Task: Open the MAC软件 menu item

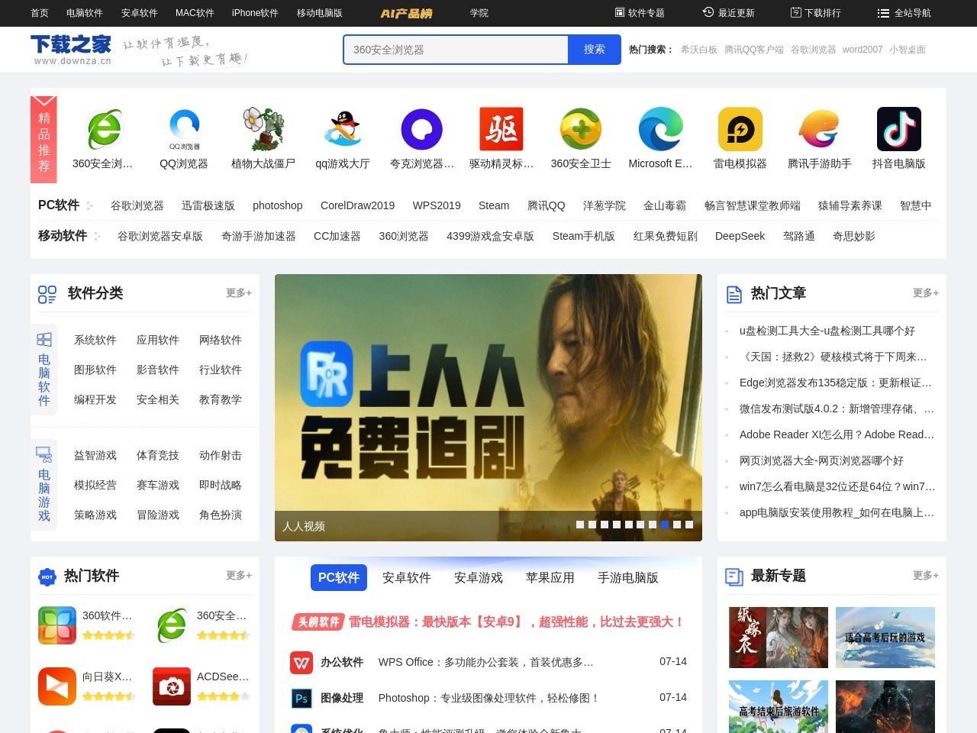Action: [x=195, y=13]
